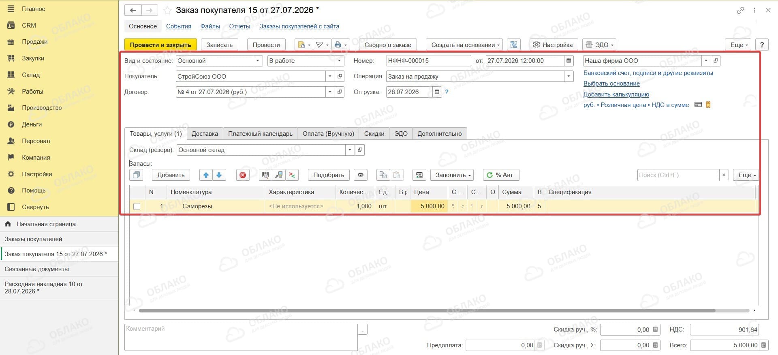778x355 pixels.
Task: Click the yellow discount card icon
Action: pyautogui.click(x=708, y=105)
